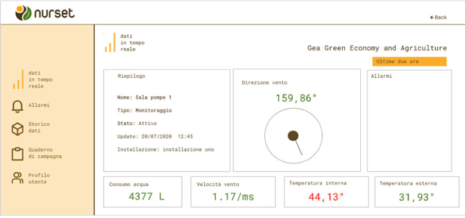Click the Consumo acqua 4377 L card

click(143, 192)
